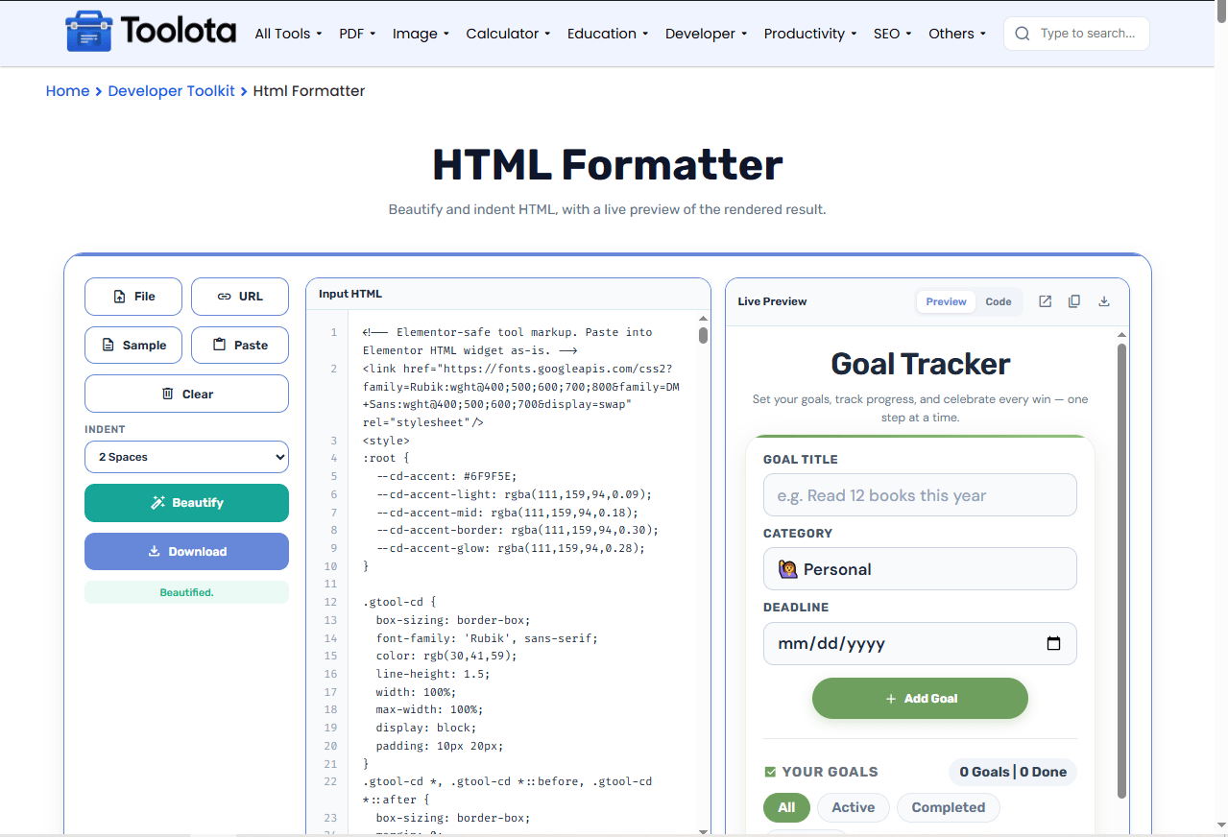The height and width of the screenshot is (837, 1228).
Task: Click the Input HTML editor scrollbar
Action: click(x=703, y=335)
